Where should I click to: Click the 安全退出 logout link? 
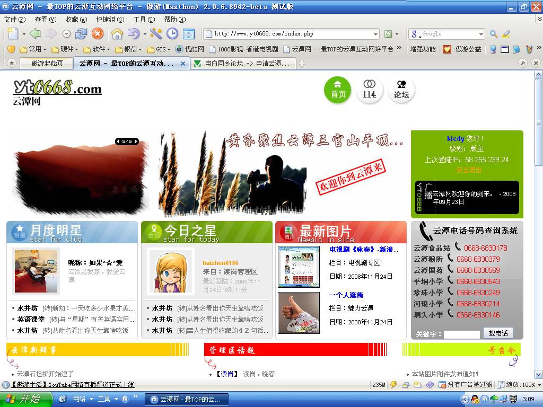pos(469,170)
